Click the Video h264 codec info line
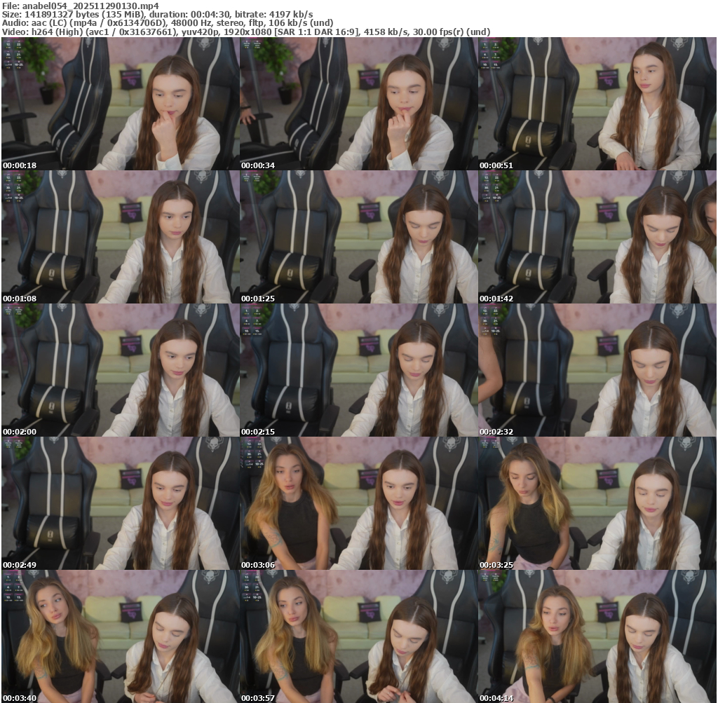 click(245, 32)
